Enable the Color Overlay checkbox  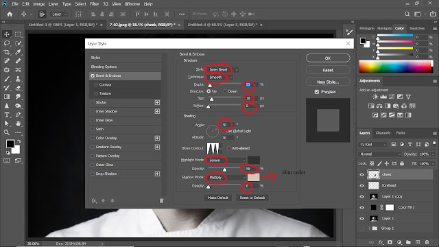coord(93,138)
